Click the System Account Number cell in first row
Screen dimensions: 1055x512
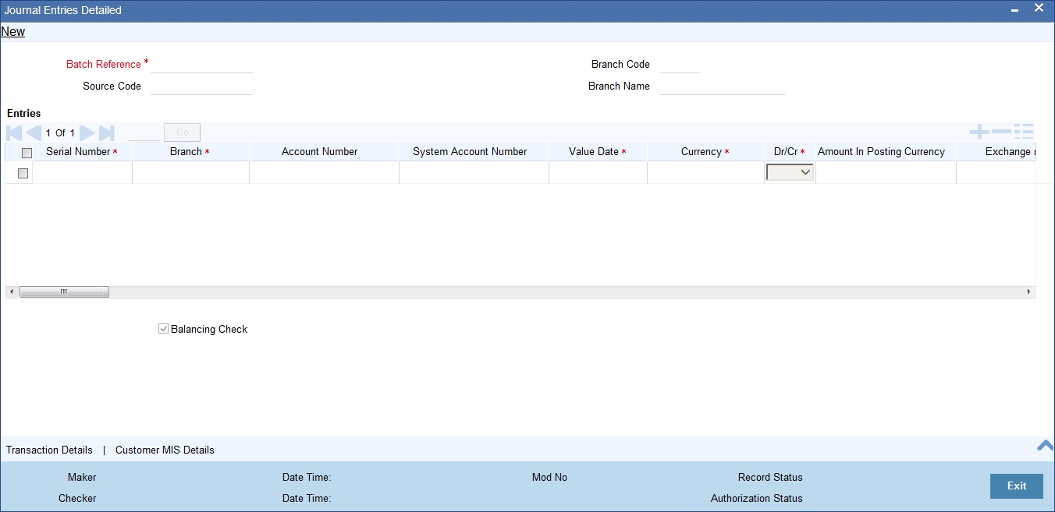pos(474,172)
